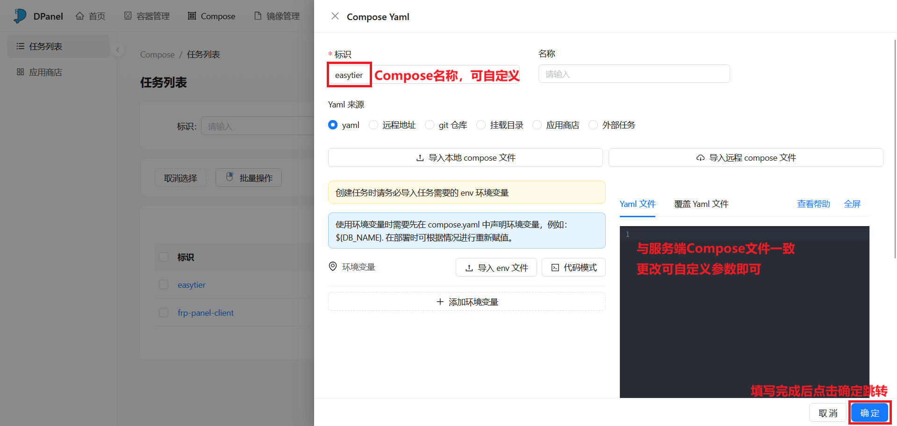897x426 pixels.
Task: Open the 查看帮助 link
Action: tap(813, 204)
